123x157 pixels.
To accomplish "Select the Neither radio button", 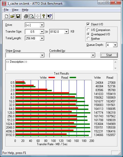I will tap(88, 38).
